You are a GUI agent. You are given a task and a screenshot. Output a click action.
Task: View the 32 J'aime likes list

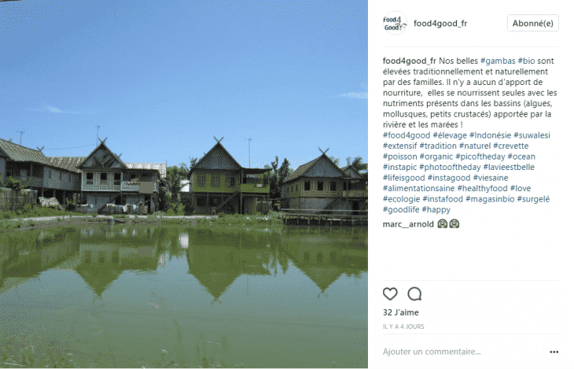401,312
